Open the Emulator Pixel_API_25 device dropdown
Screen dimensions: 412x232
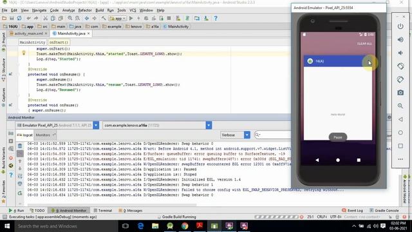coord(96,126)
